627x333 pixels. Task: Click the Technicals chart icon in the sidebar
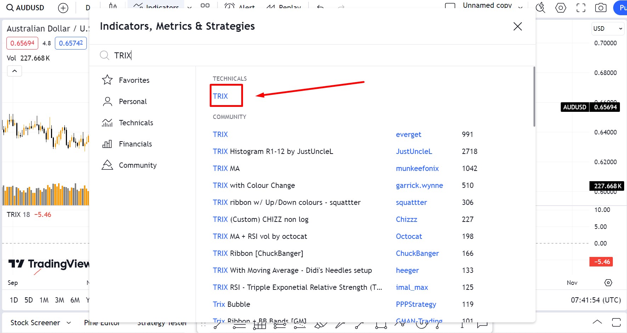click(x=107, y=123)
